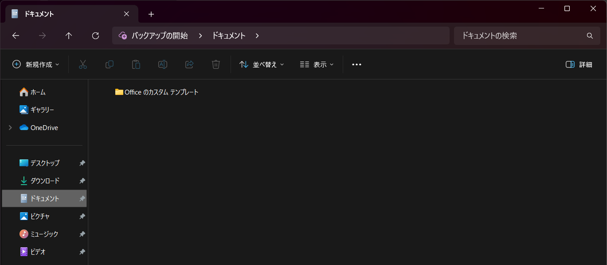The width and height of the screenshot is (607, 265).
Task: Click chevron after バックアップの開始 in address bar
Action: point(200,36)
